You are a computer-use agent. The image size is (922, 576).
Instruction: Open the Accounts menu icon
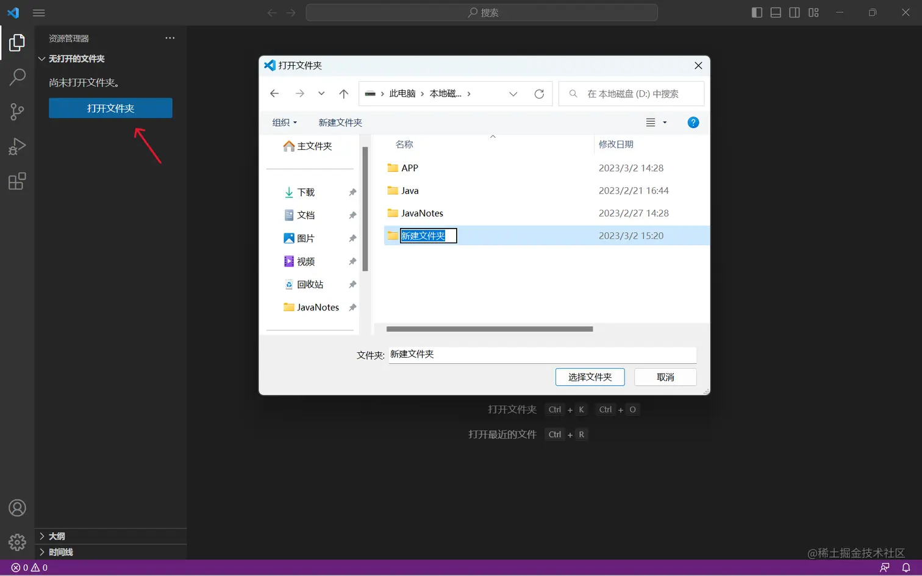pyautogui.click(x=17, y=508)
